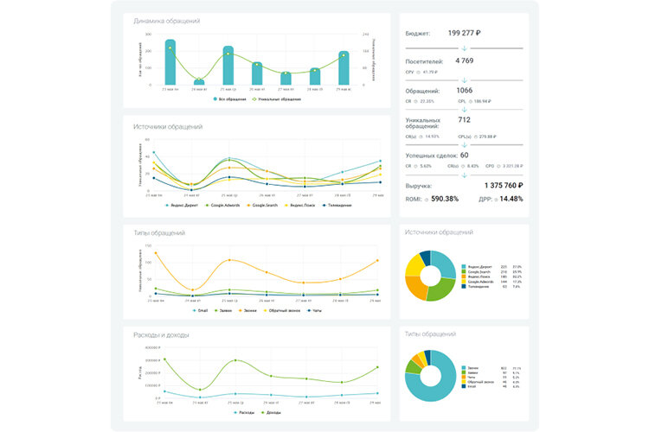Click the info icon beside CR(u) 8.43%
649x432 pixels.
pyautogui.click(x=463, y=166)
